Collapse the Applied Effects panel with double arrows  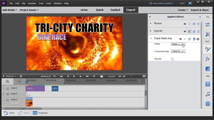pyautogui.click(x=150, y=17)
